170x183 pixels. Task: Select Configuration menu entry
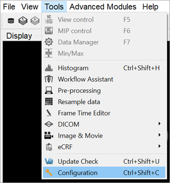pos(104,173)
